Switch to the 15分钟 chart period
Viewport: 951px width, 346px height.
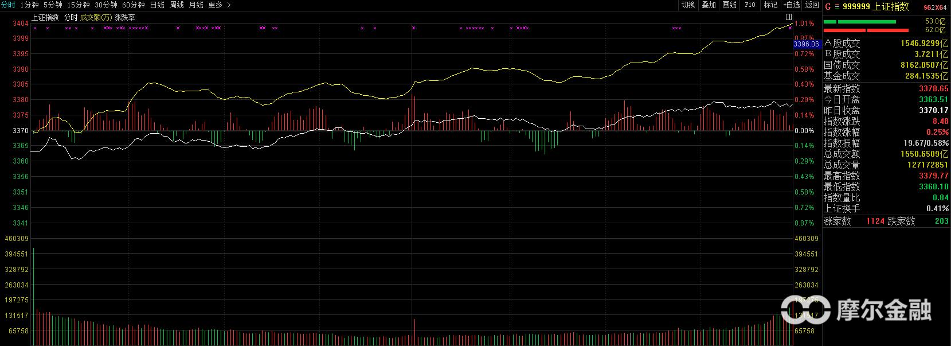click(x=79, y=5)
